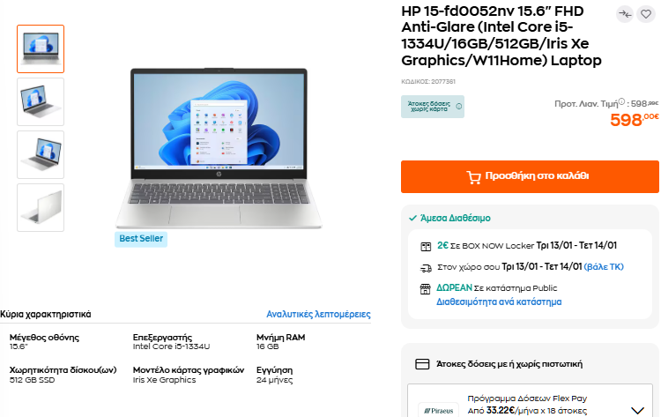Select the first front-view laptop thumbnail

41,48
